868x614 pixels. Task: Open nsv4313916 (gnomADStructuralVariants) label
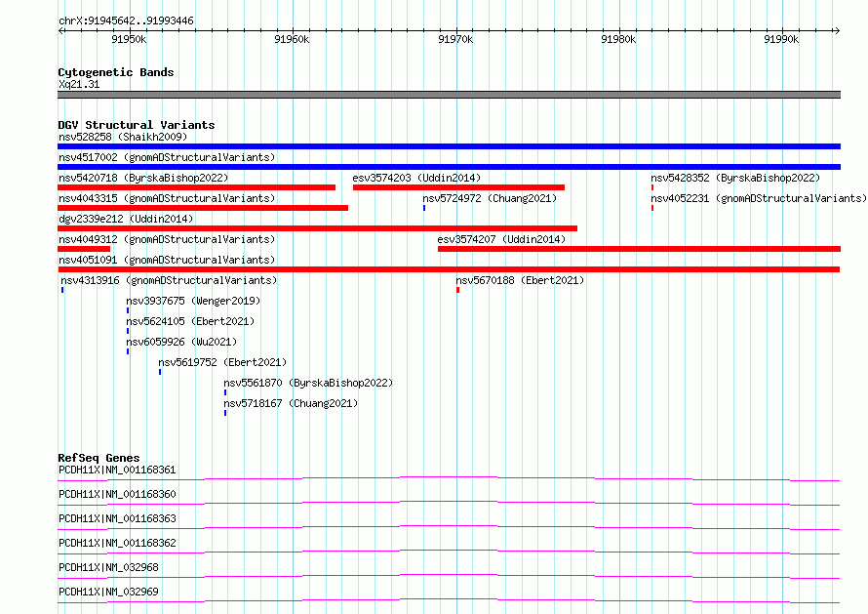coord(169,280)
